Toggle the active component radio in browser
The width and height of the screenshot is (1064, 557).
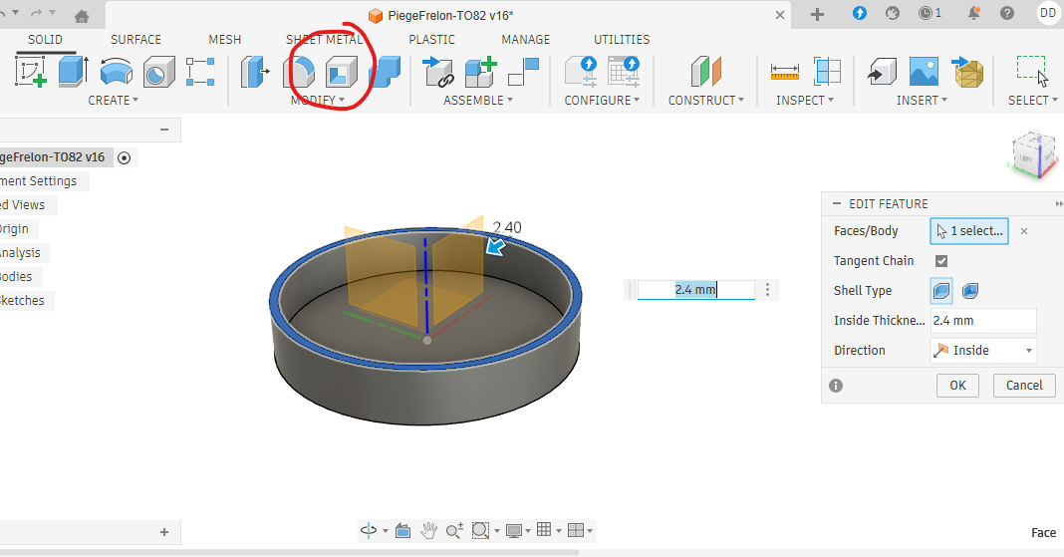[124, 157]
